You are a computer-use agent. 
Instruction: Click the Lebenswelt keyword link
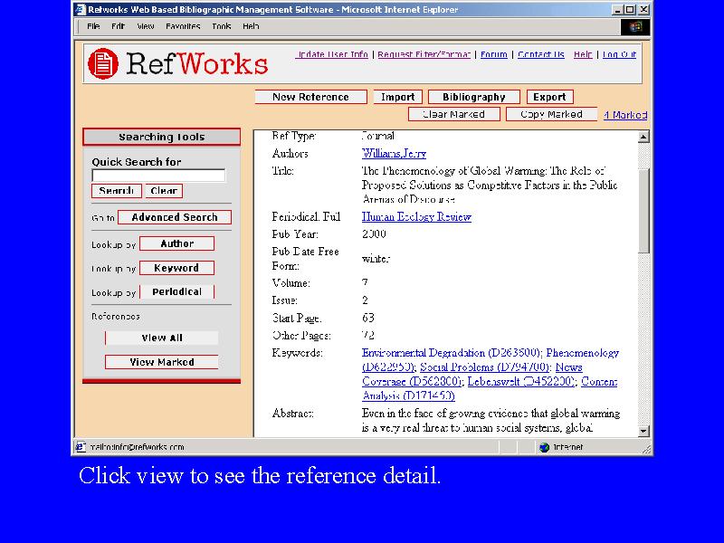[521, 381]
